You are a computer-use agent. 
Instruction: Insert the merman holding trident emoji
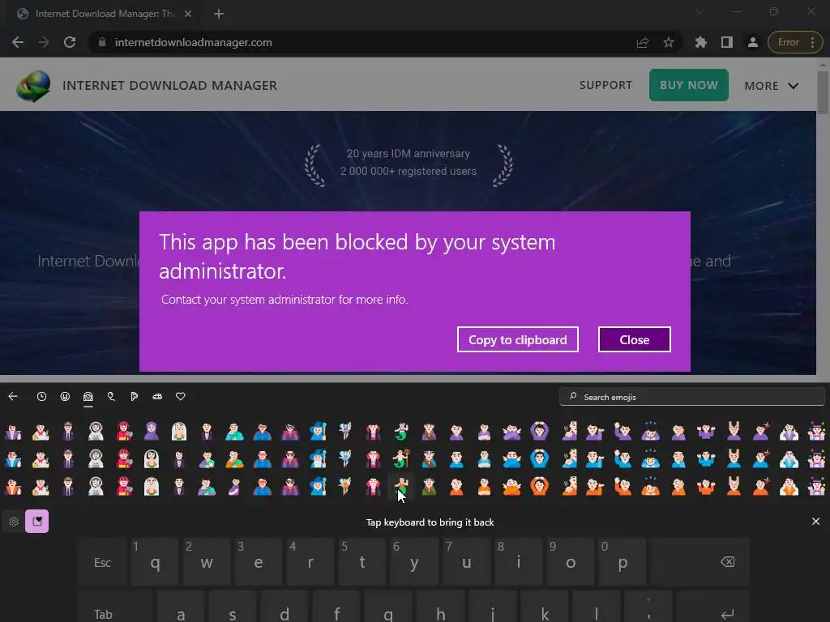click(x=401, y=458)
